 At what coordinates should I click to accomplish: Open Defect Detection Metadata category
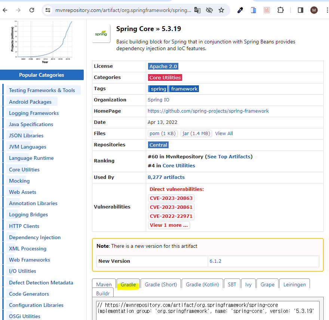[x=41, y=283]
